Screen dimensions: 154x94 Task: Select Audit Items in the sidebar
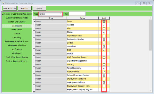[x=17, y=26]
